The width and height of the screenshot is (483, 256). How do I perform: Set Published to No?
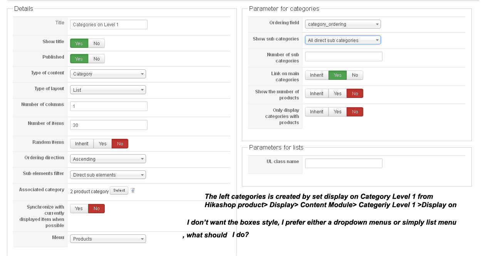coord(96,59)
